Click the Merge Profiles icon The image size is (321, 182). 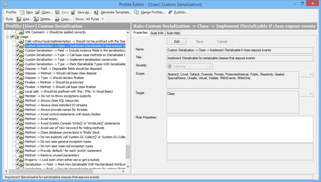click(x=136, y=12)
